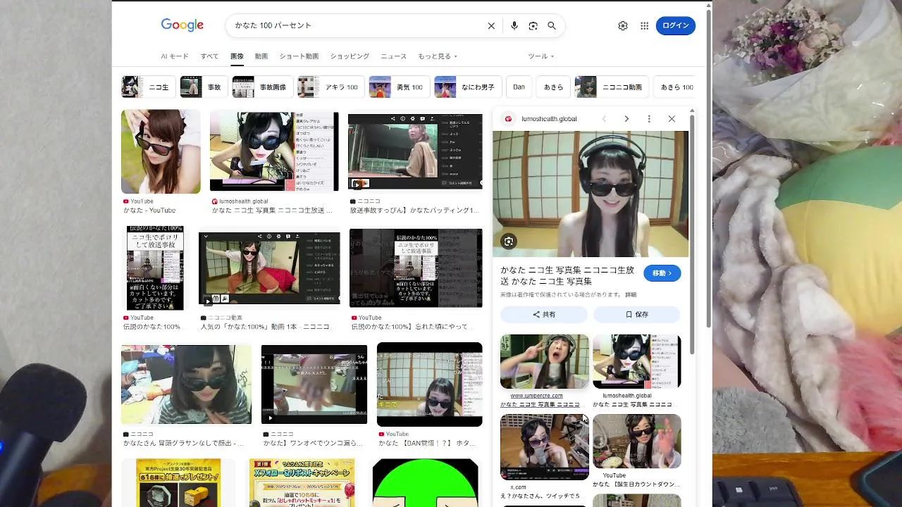Image resolution: width=902 pixels, height=507 pixels.
Task: Open quick settings gear icon
Action: pyautogui.click(x=623, y=25)
